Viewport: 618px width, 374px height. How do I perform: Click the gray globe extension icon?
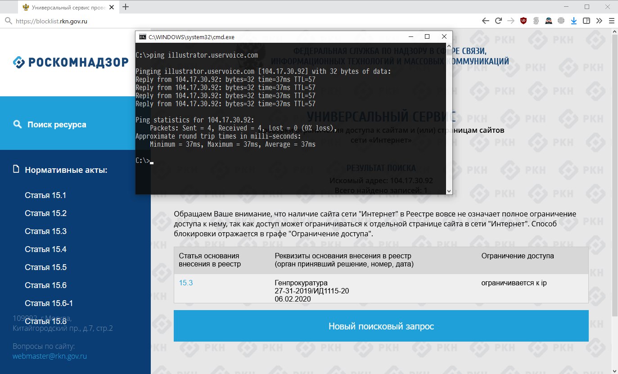tap(561, 21)
